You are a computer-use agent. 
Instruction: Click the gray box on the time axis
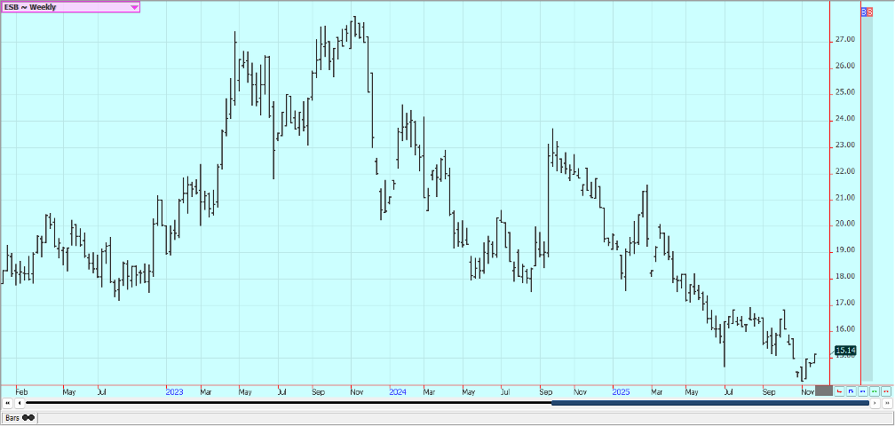click(x=823, y=390)
